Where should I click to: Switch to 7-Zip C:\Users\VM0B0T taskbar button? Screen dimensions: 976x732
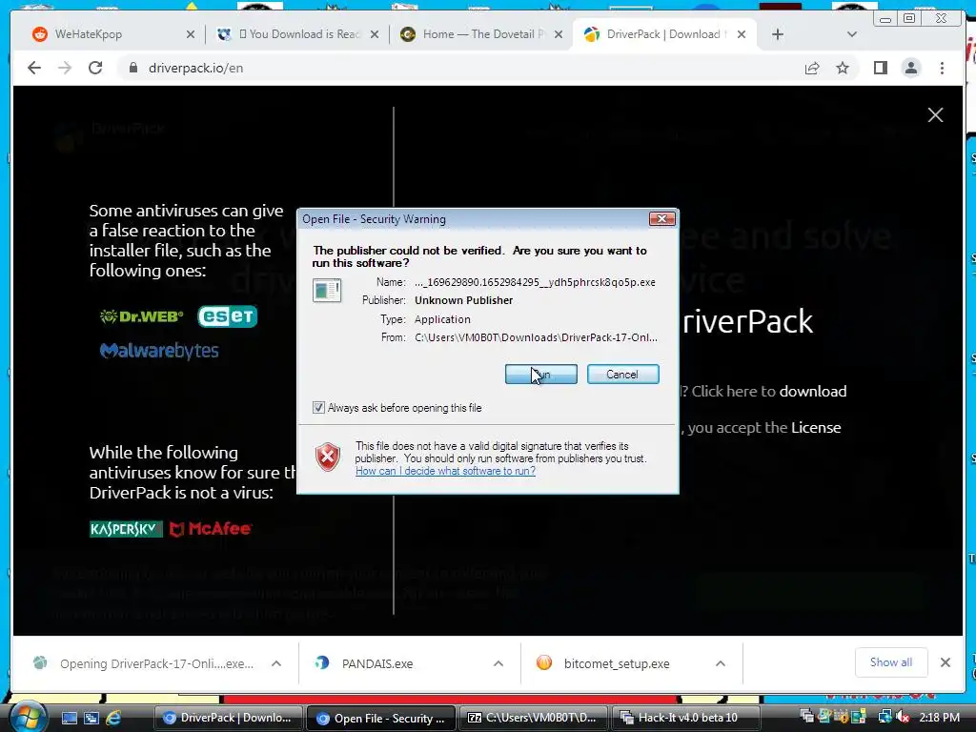click(534, 719)
